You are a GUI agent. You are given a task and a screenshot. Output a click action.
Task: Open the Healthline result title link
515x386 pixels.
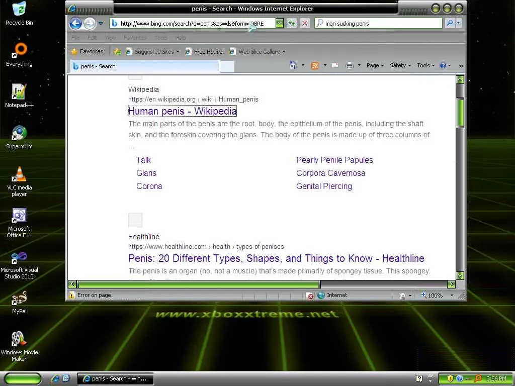276,258
